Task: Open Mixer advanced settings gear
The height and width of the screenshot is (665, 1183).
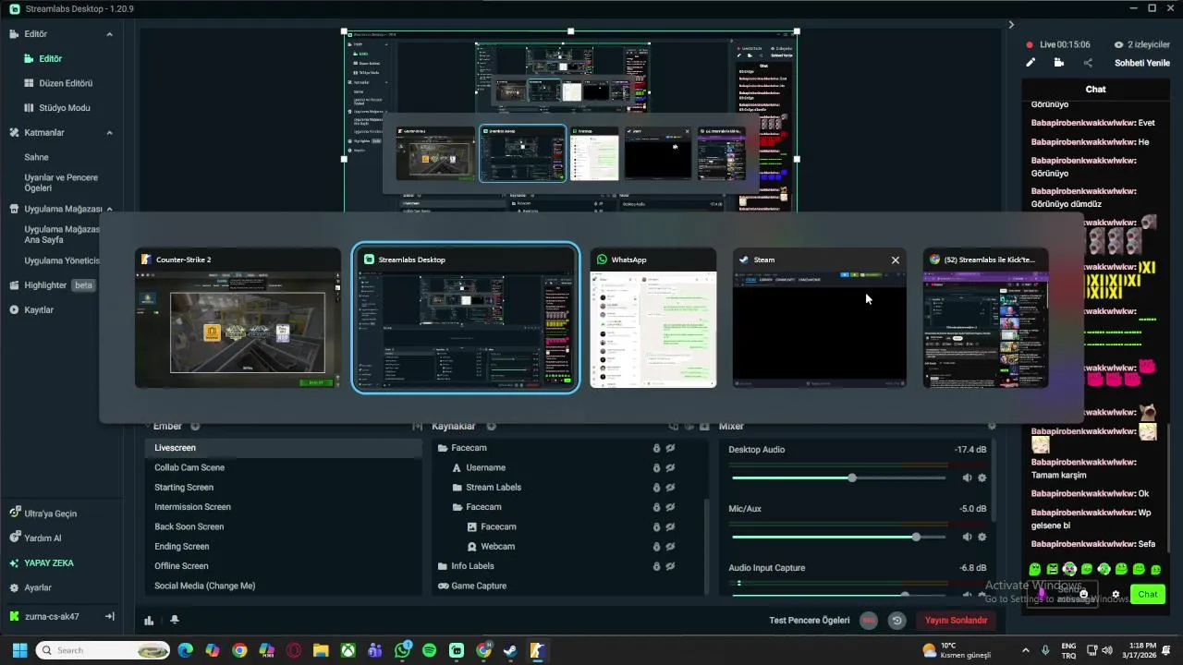Action: pos(992,427)
